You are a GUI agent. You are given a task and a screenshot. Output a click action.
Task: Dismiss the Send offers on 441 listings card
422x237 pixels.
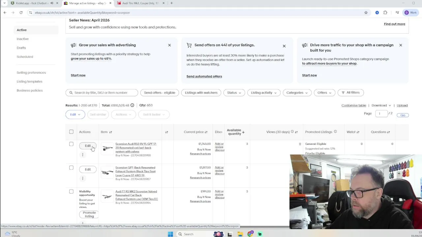pos(284,46)
